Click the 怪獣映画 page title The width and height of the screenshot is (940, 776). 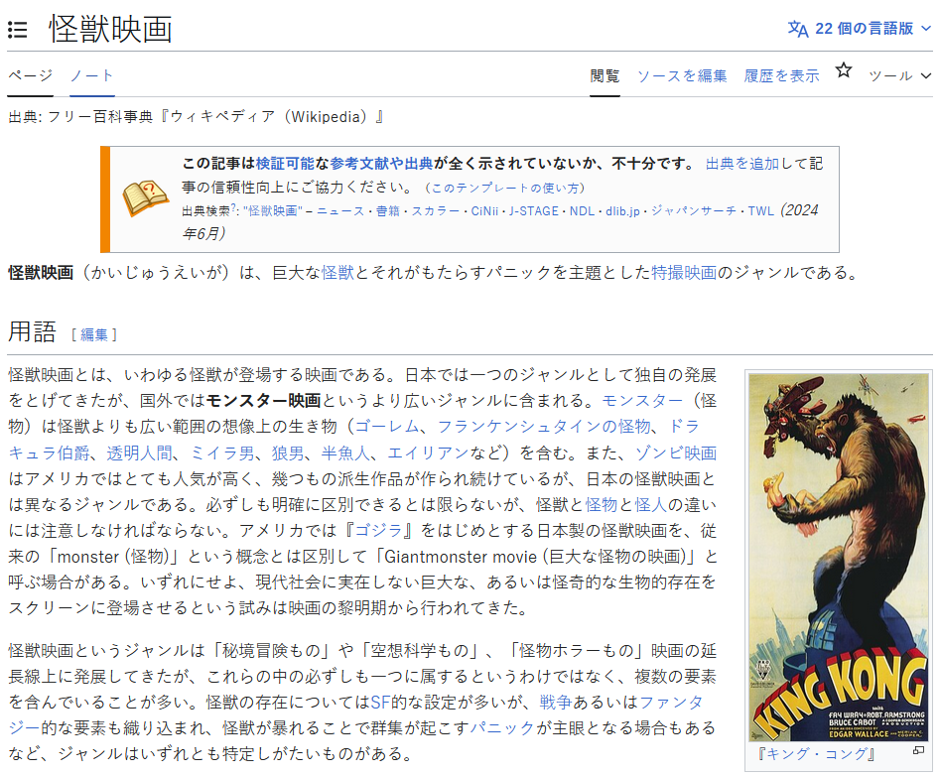111,30
